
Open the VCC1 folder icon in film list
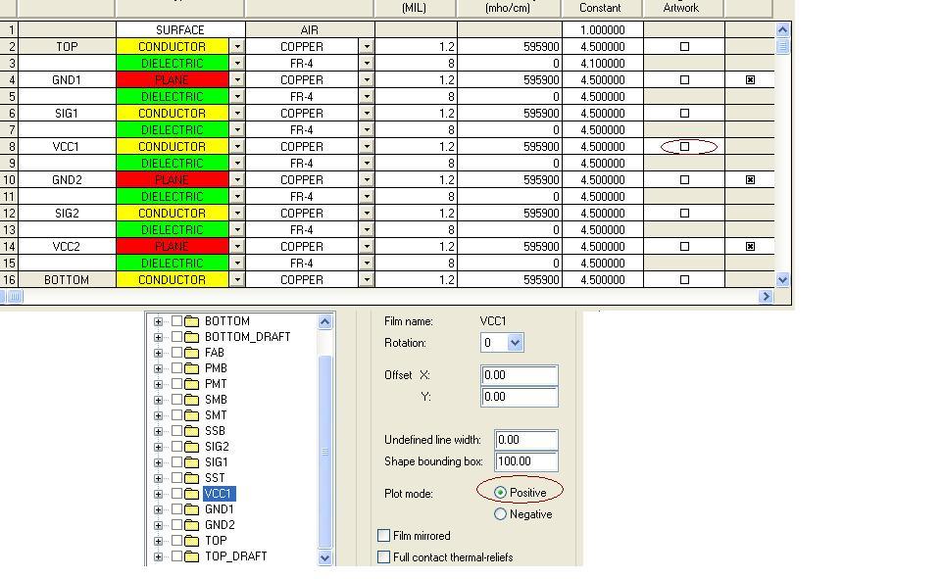pyautogui.click(x=192, y=494)
